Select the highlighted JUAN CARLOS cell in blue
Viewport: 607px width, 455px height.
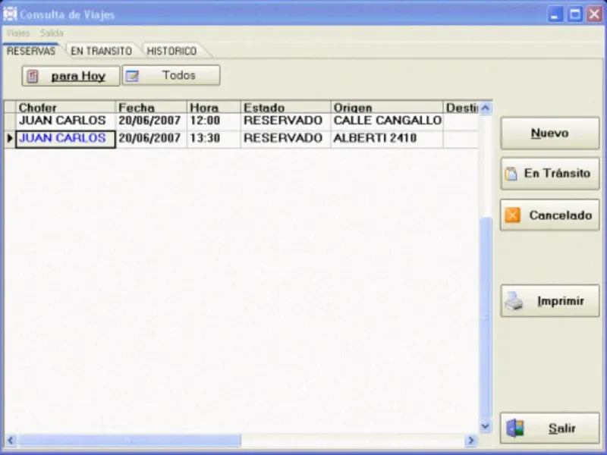pyautogui.click(x=65, y=139)
